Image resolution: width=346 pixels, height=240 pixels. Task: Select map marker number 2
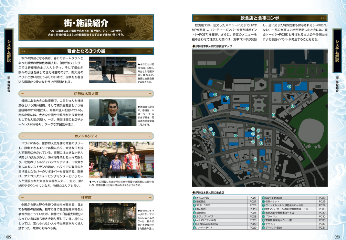pos(293,106)
